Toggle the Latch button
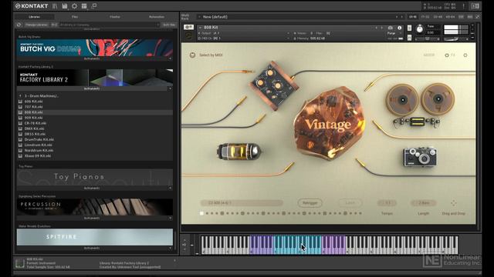The image size is (494, 277). [x=350, y=203]
